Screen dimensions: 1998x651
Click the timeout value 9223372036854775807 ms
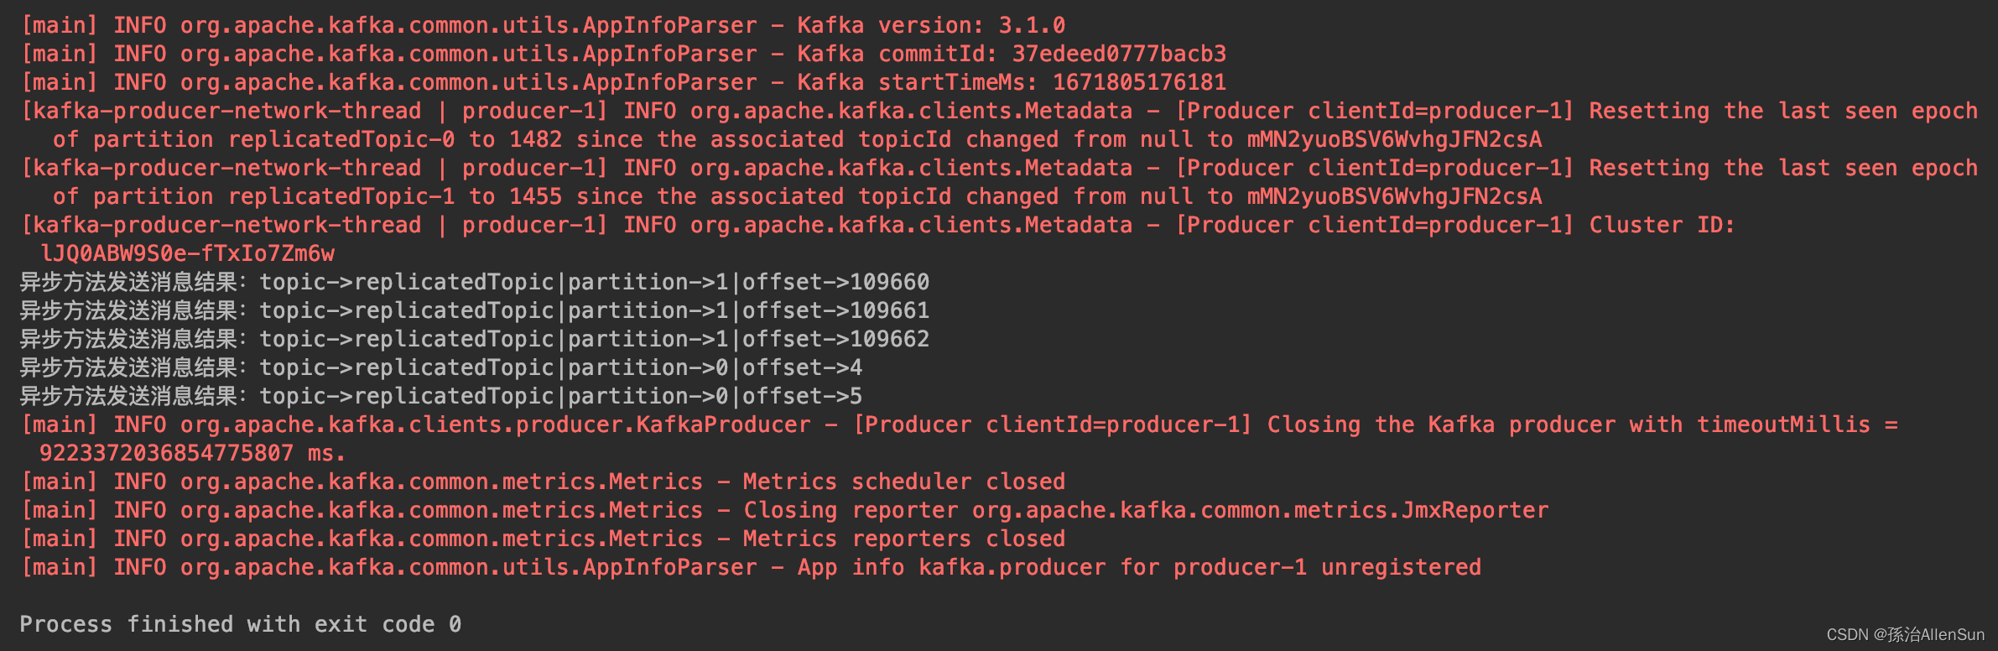192,453
